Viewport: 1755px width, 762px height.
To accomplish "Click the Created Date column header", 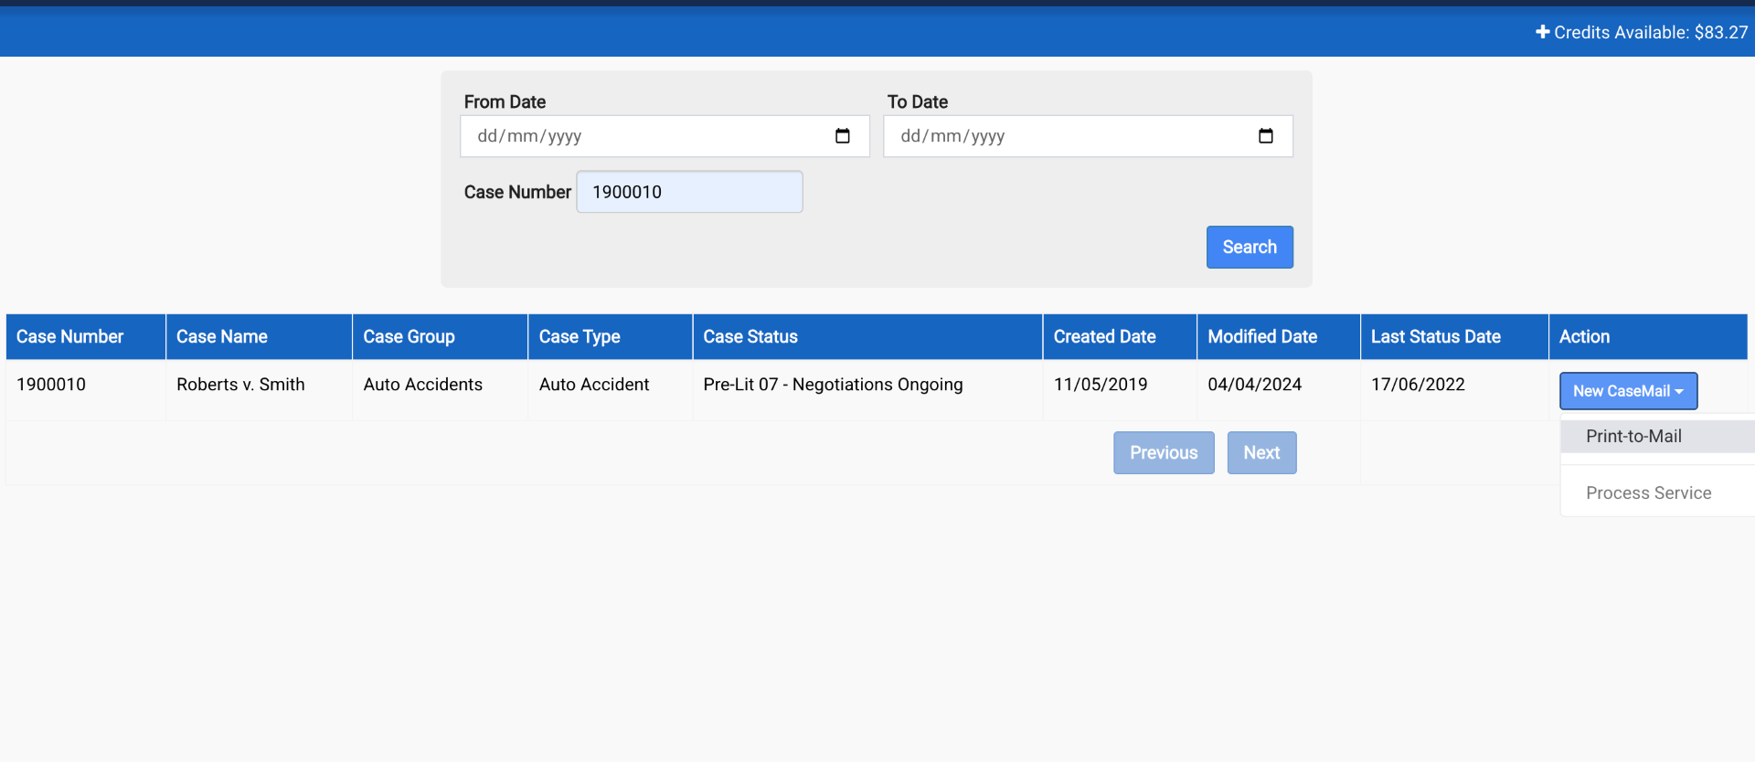I will pos(1104,337).
